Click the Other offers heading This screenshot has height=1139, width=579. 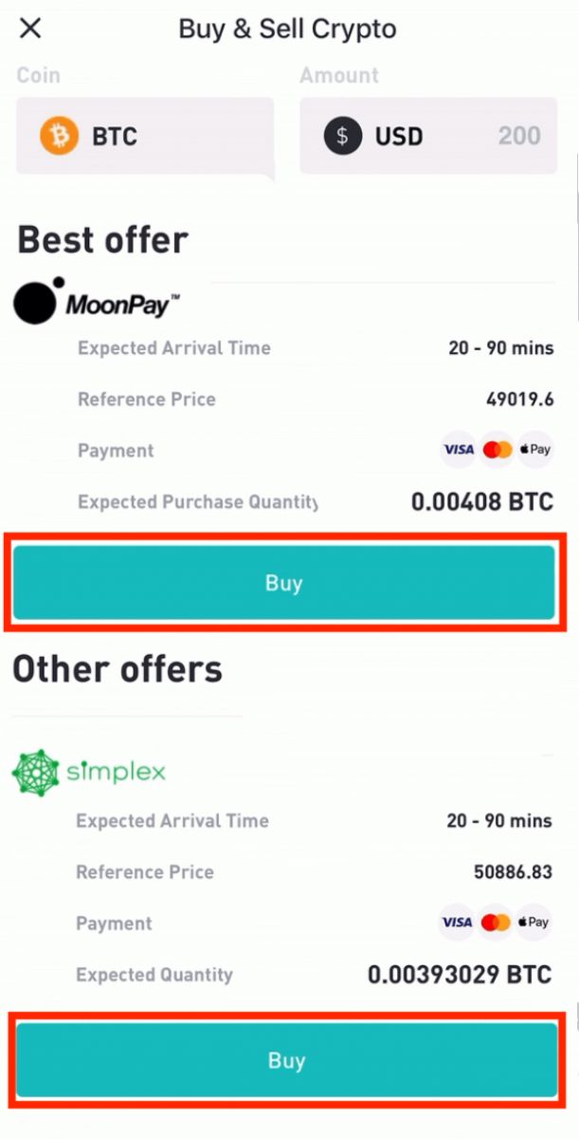coord(118,669)
